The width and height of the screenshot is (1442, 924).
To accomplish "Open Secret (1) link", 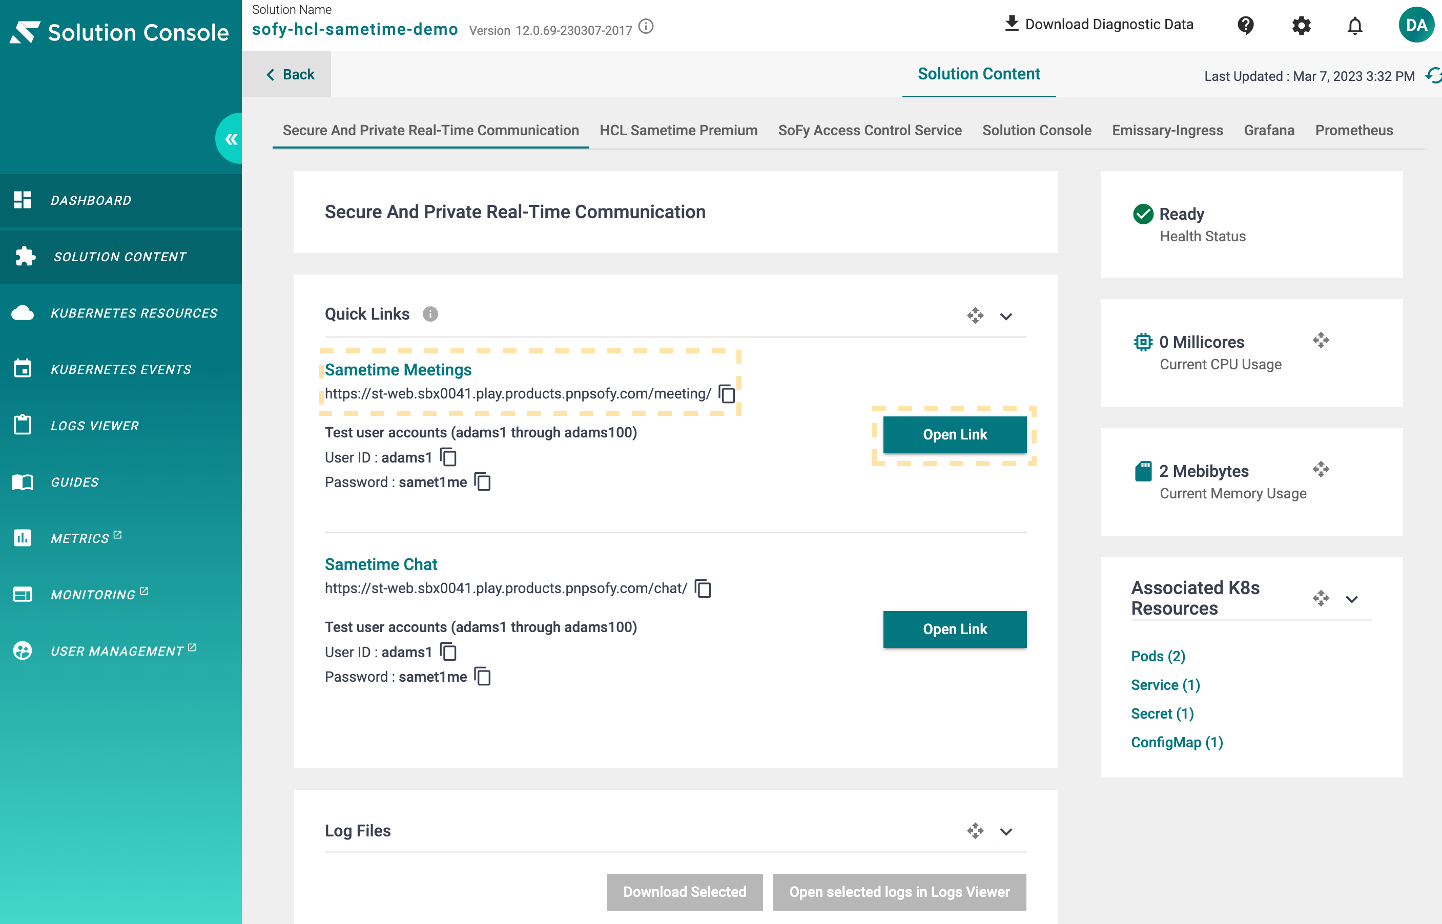I will coord(1162,713).
